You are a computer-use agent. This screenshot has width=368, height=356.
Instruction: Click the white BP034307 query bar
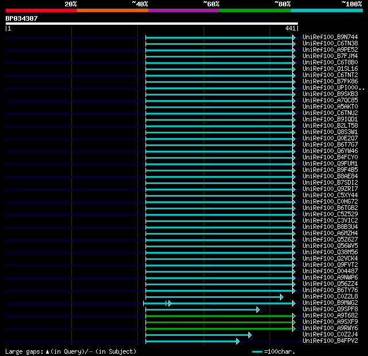[x=152, y=24]
